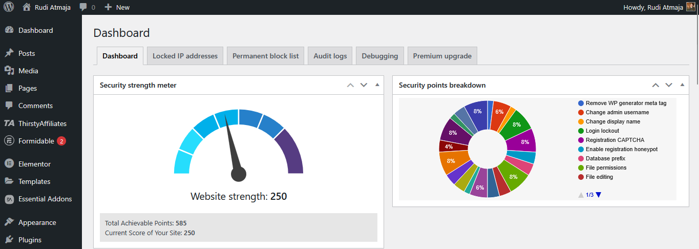
Task: Open Posts via the pin icon
Action: point(9,53)
